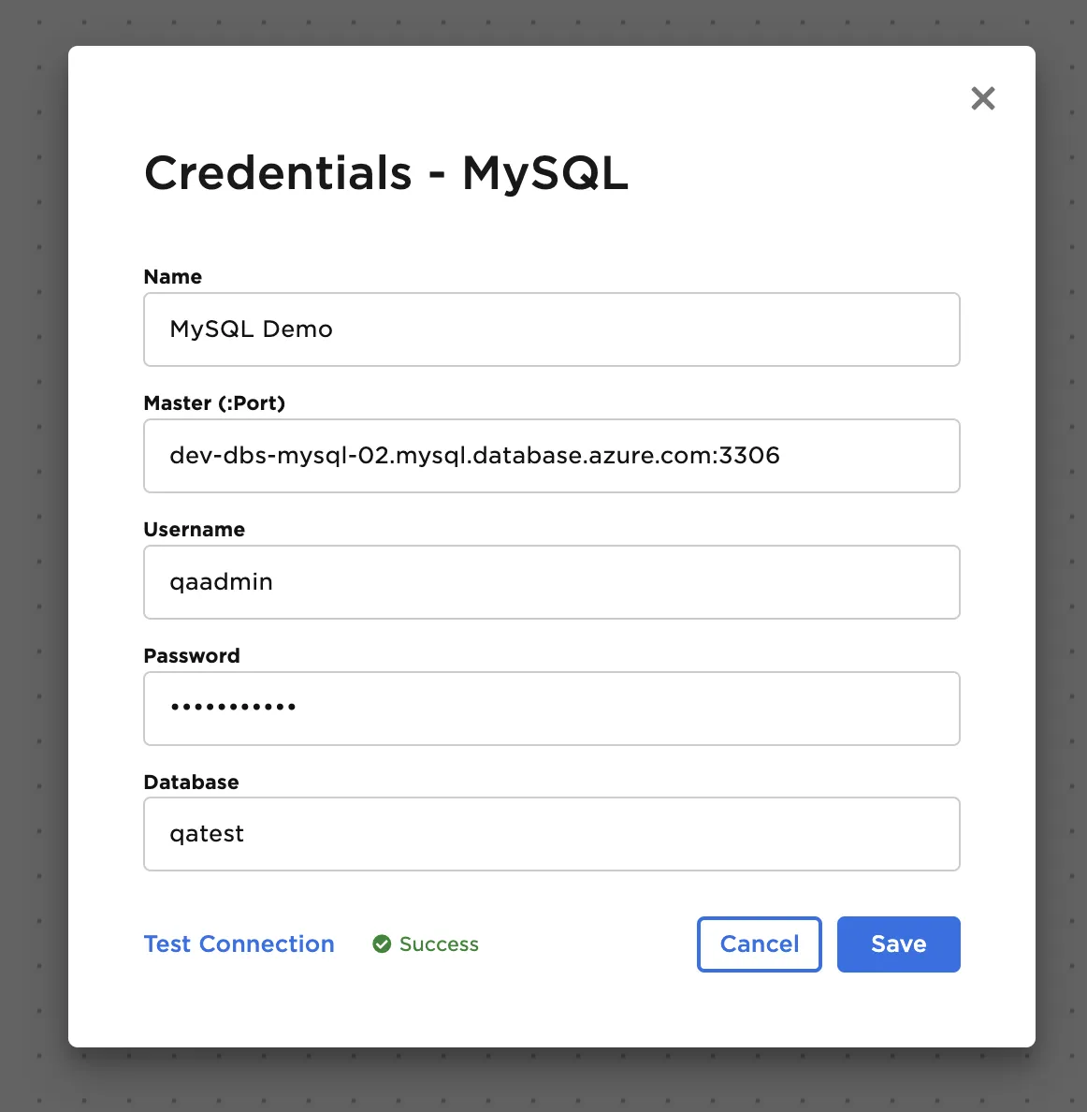1087x1112 pixels.
Task: Click the Azure server hostname text
Action: tap(474, 456)
